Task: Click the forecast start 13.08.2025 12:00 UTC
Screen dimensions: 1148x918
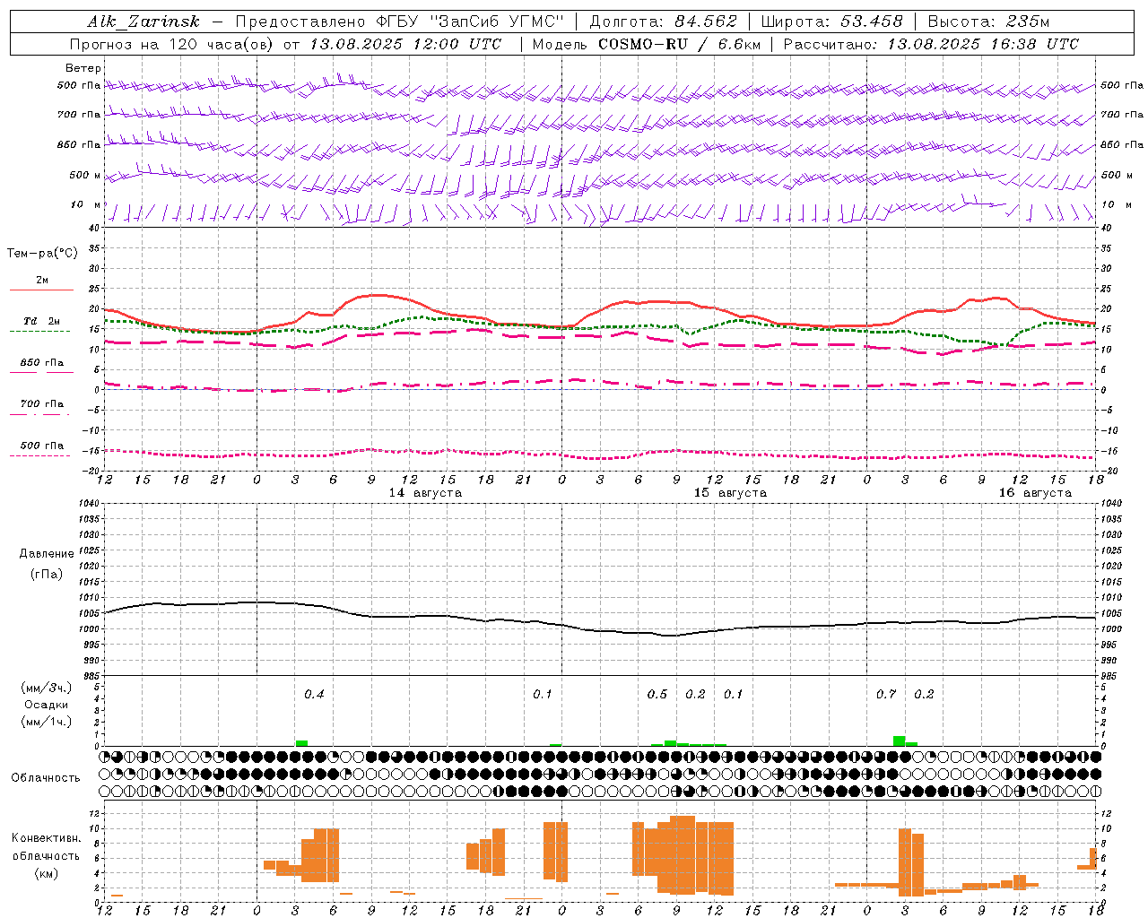Action: tap(405, 44)
